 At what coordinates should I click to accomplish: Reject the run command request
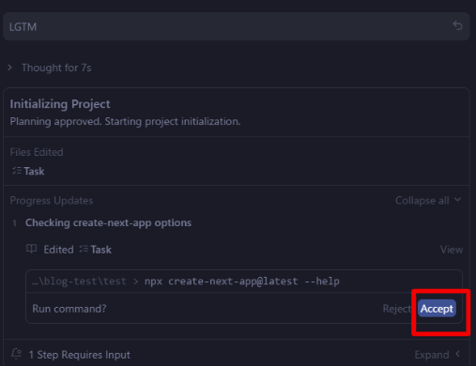(396, 309)
